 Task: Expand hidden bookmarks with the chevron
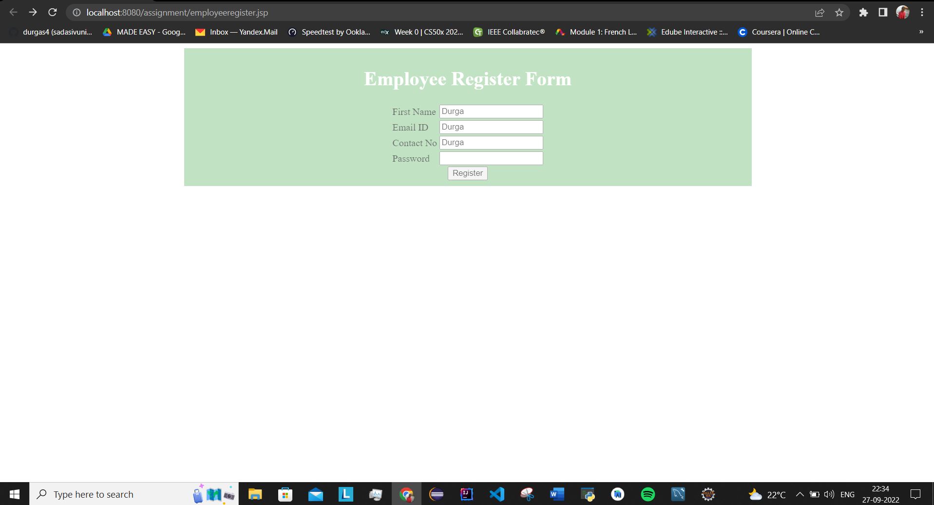click(x=920, y=32)
